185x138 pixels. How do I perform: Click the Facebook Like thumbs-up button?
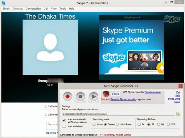pyautogui.click(x=116, y=94)
